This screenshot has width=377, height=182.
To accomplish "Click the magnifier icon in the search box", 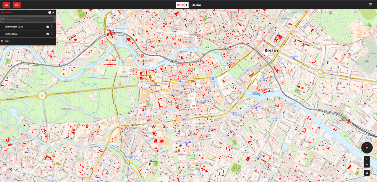I will 4,19.
